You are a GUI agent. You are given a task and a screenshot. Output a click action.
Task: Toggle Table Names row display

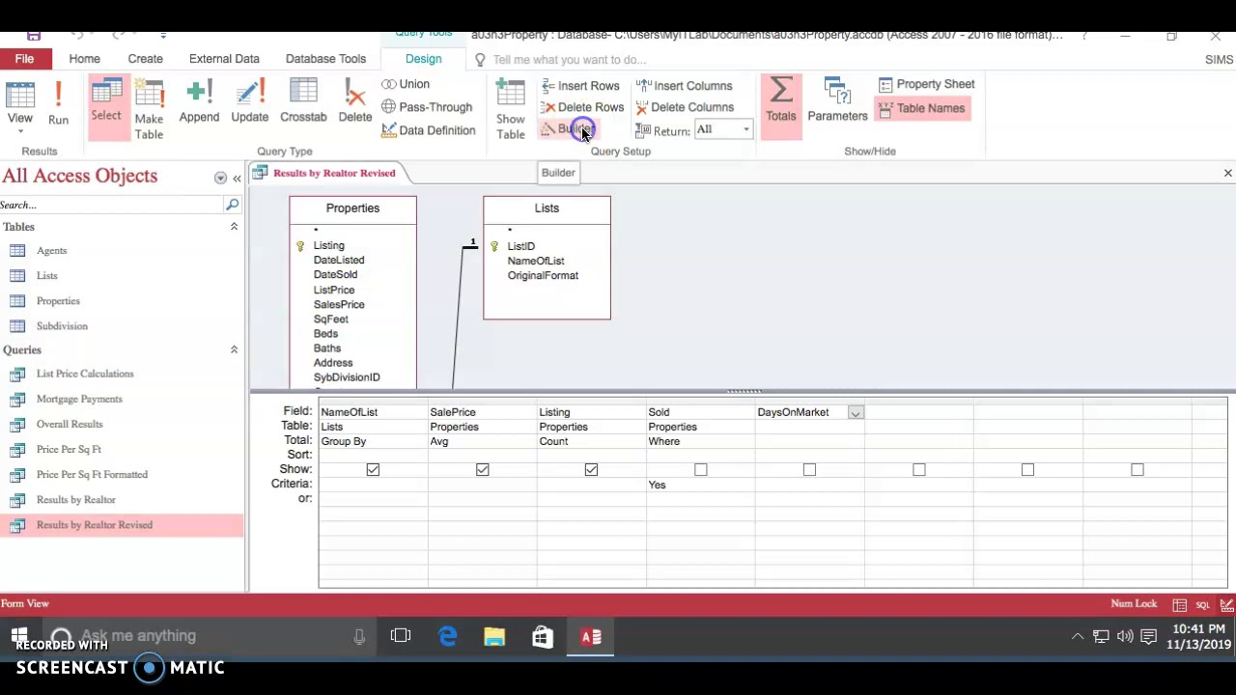[921, 108]
